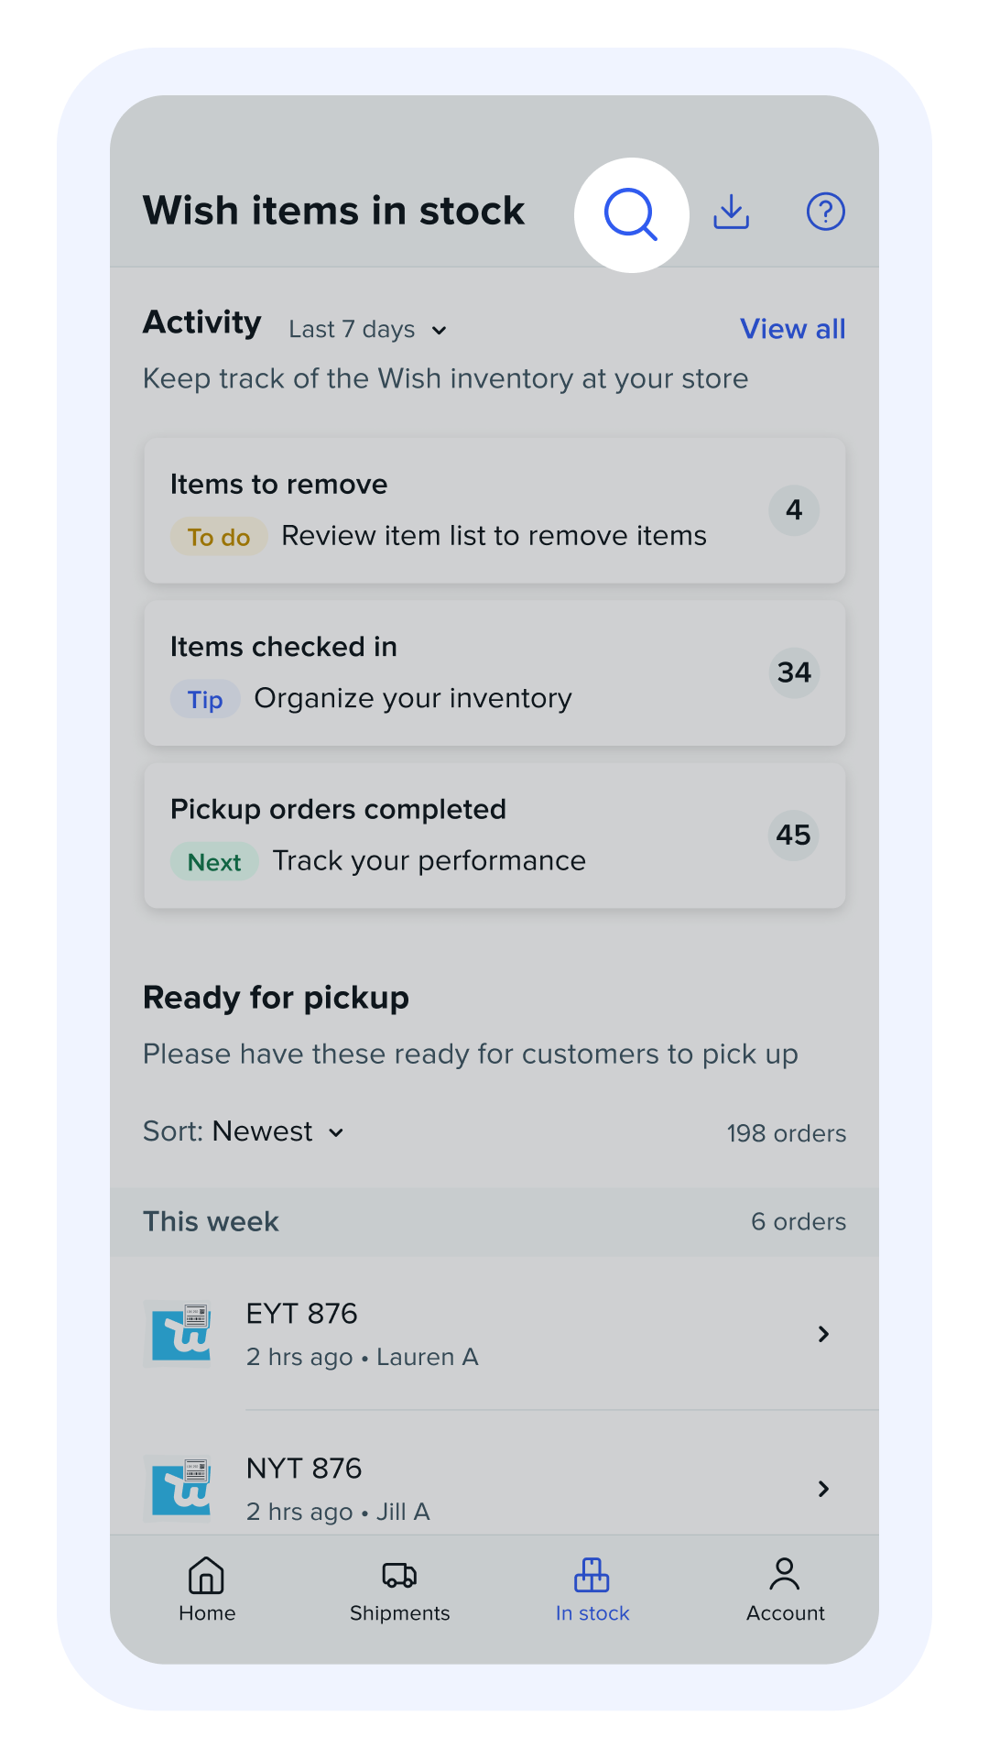Tap the Wish thumbnail for NYT 876
Viewport: 989px width, 1759px height.
pos(181,1489)
